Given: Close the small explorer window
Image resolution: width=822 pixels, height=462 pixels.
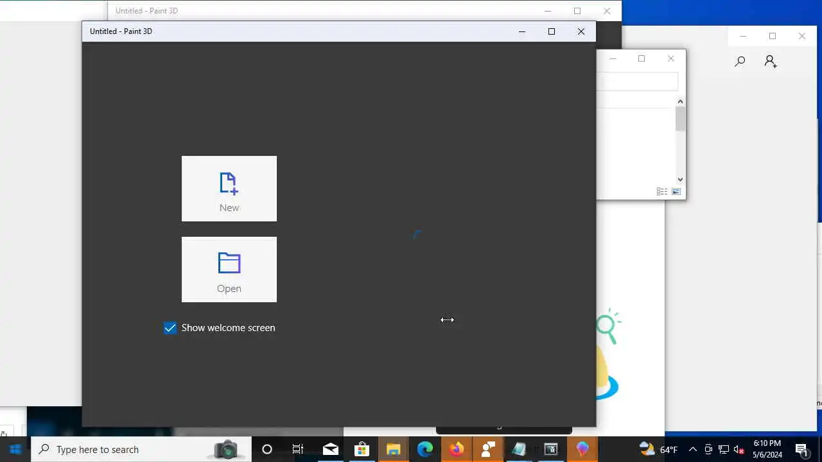Looking at the screenshot, I should pyautogui.click(x=671, y=58).
